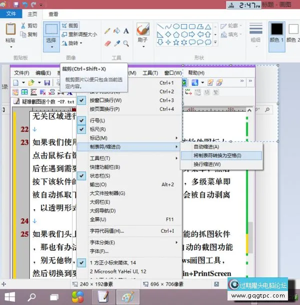Click the Crop (裁剪) button

point(70,26)
